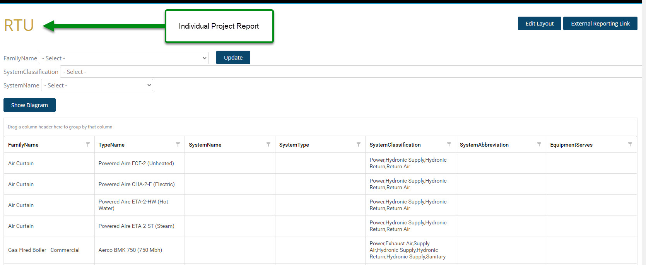Click the EquipmentServes column filter icon
Viewport: 646px width, 265px height.
tap(630, 145)
